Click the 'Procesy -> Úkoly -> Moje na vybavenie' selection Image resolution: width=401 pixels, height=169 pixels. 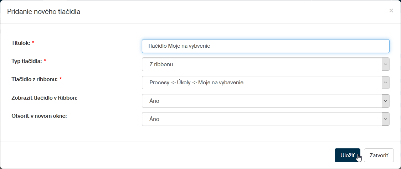[262, 83]
